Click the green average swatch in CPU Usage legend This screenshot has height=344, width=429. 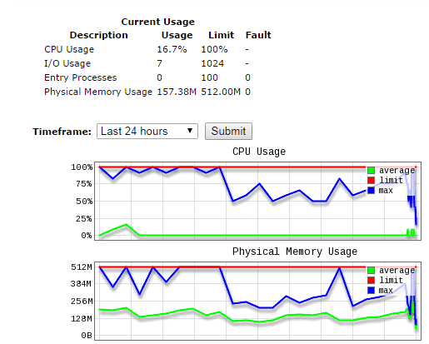pyautogui.click(x=371, y=170)
